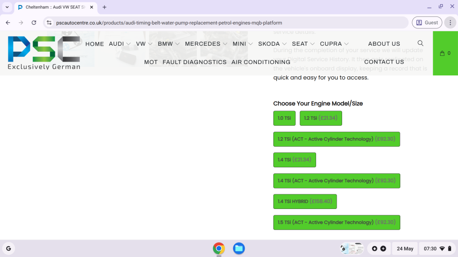
Task: Select the 1.0 TSi engine option
Action: tap(284, 118)
